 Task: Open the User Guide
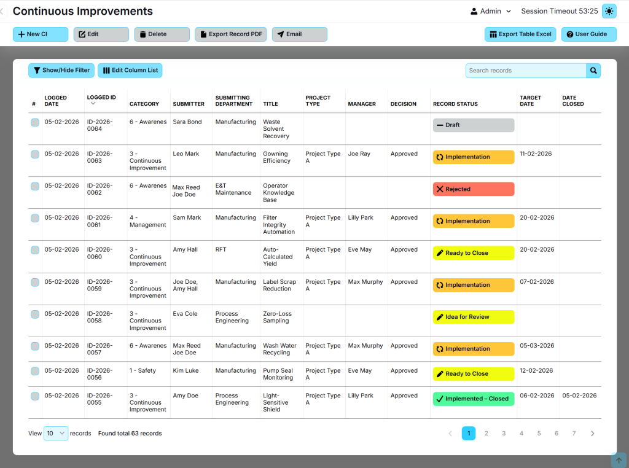click(x=588, y=34)
